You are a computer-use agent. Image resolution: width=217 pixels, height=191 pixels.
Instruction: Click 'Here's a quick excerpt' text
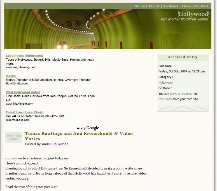(x=22, y=163)
